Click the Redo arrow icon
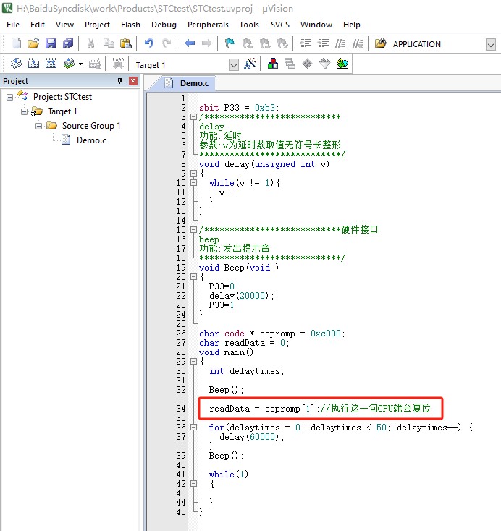501x531 pixels. click(166, 43)
